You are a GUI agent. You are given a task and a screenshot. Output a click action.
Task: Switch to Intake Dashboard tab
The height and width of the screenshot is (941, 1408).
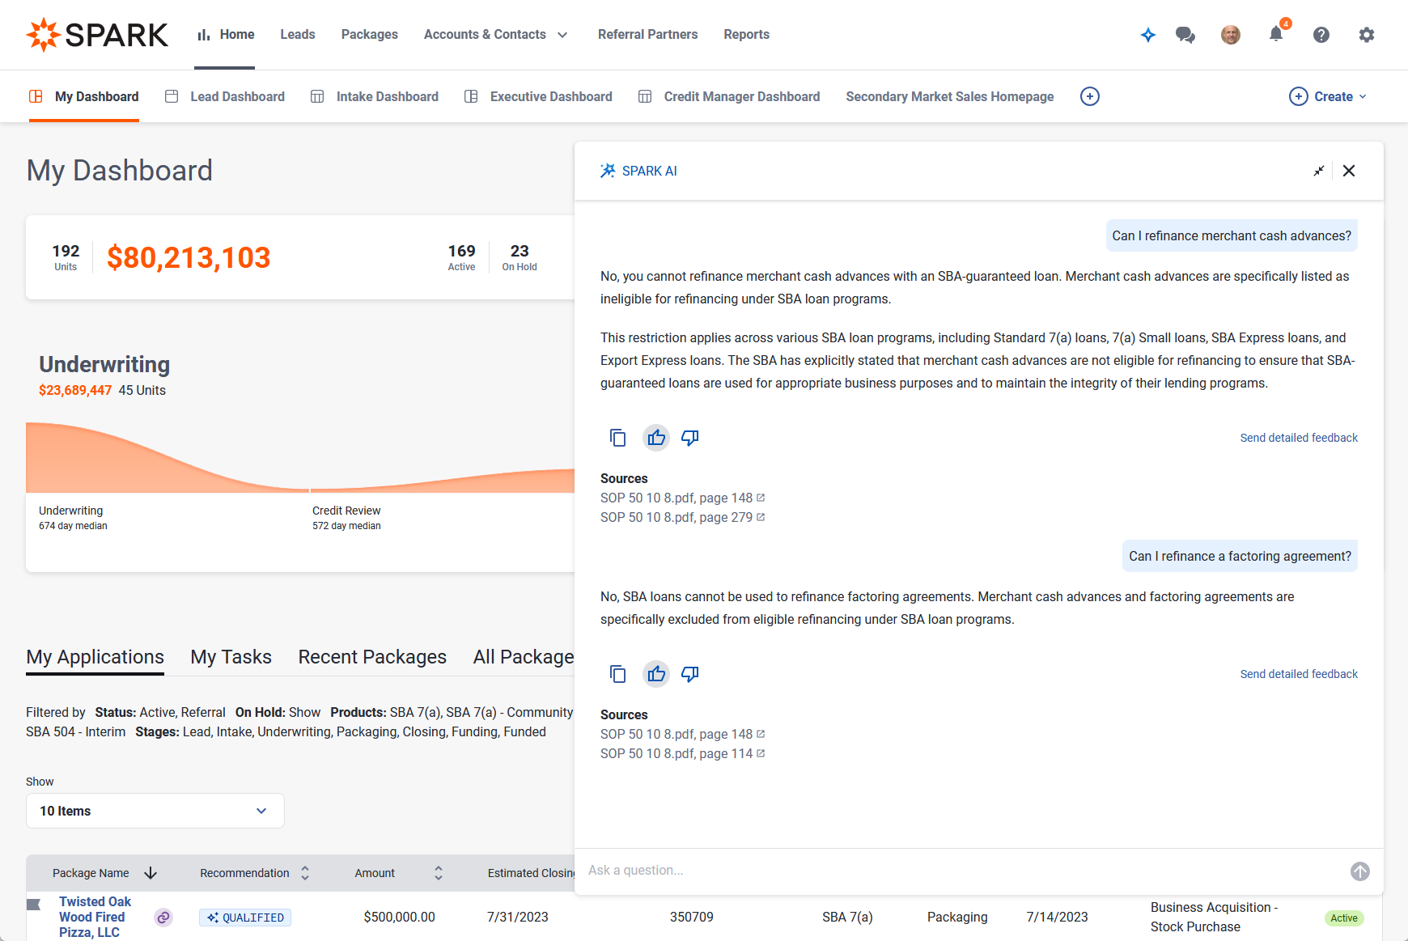pyautogui.click(x=375, y=96)
